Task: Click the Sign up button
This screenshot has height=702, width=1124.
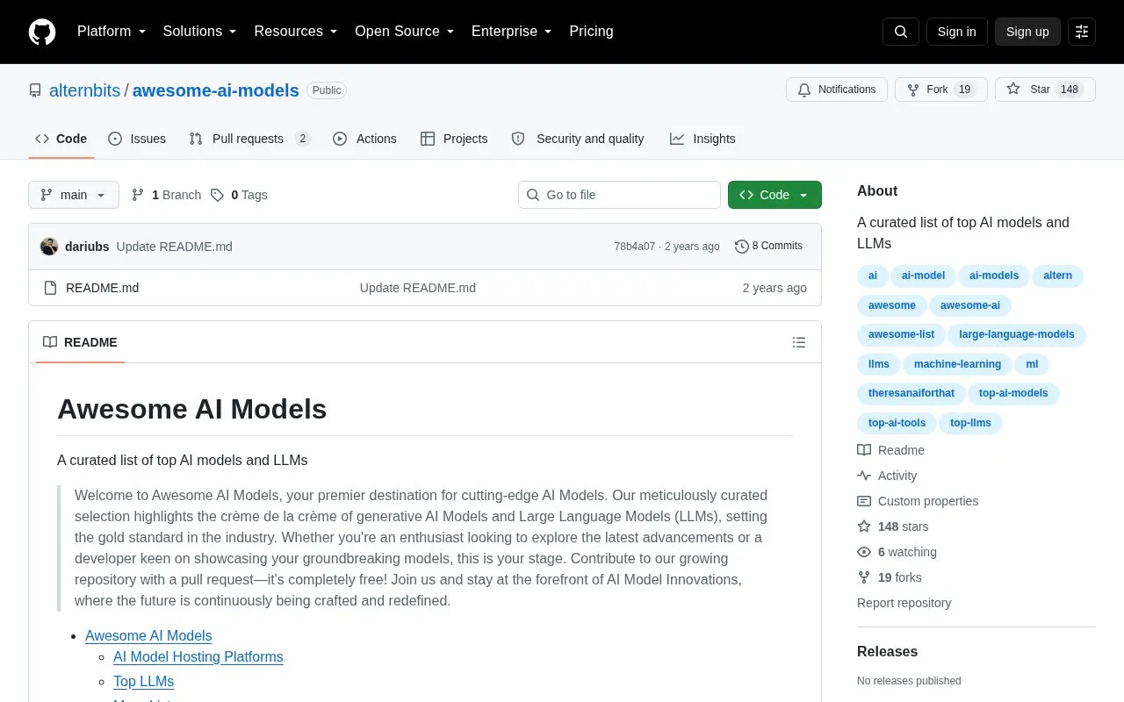Action: (x=1027, y=32)
